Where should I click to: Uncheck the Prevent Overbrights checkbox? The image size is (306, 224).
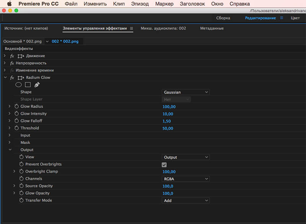click(x=164, y=165)
